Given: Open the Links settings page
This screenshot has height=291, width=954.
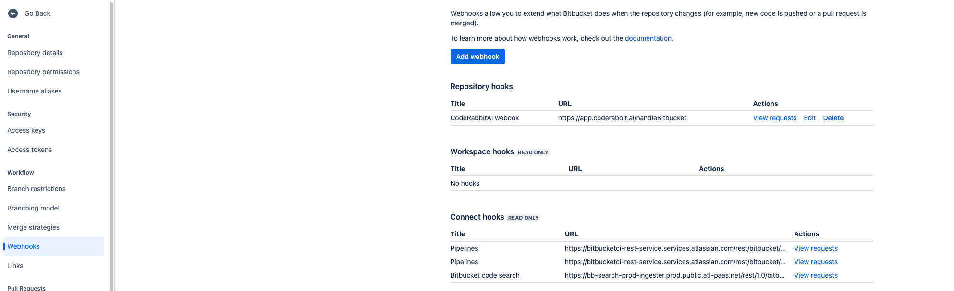Looking at the screenshot, I should pos(15,266).
